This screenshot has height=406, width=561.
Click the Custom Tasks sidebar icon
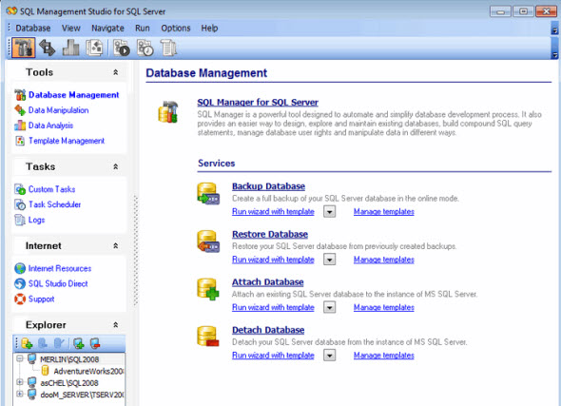coord(20,189)
